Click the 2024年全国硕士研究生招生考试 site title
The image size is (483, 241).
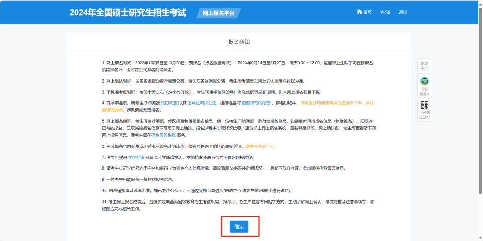tap(127, 12)
